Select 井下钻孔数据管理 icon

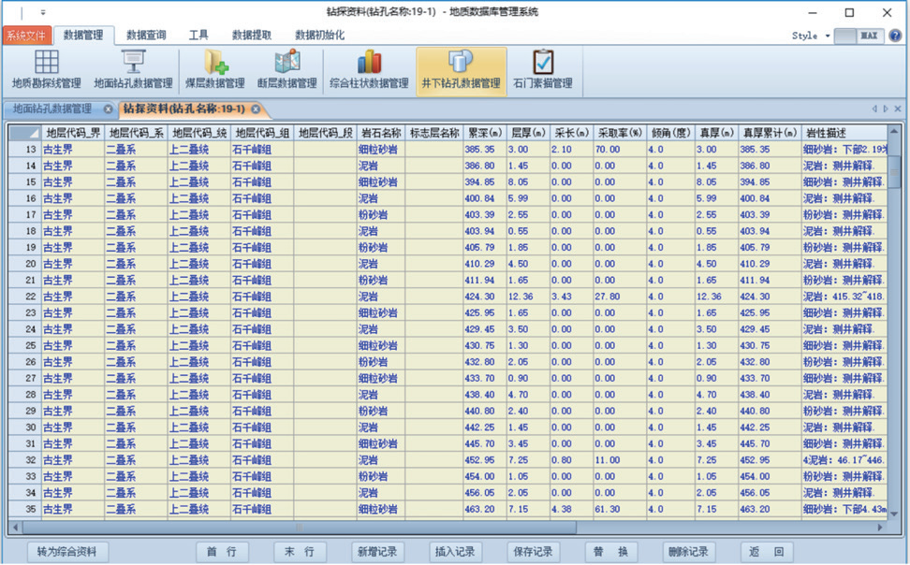(461, 62)
